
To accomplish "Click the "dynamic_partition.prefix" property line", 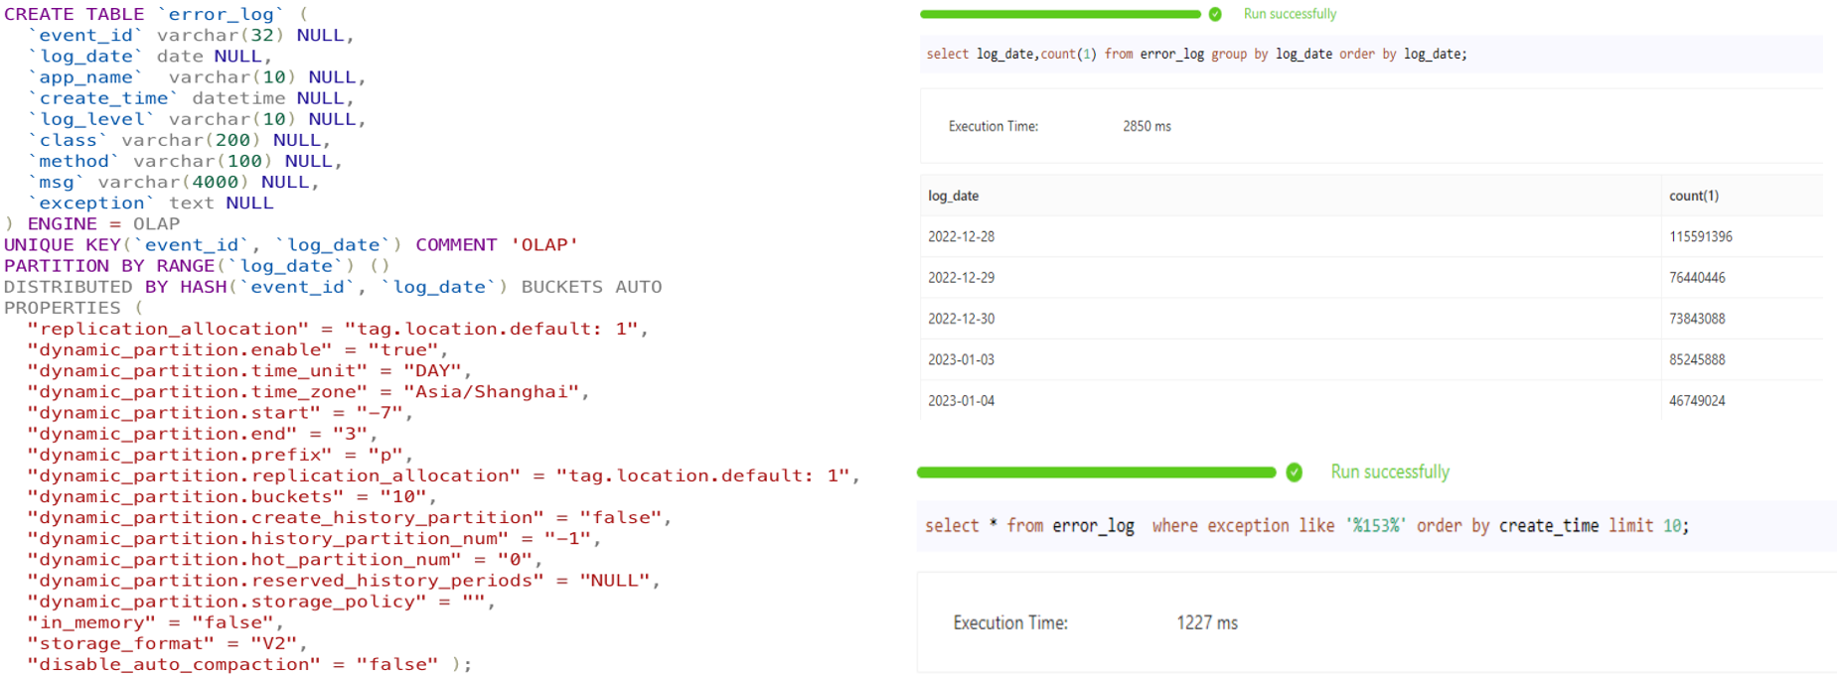I will pos(220,454).
